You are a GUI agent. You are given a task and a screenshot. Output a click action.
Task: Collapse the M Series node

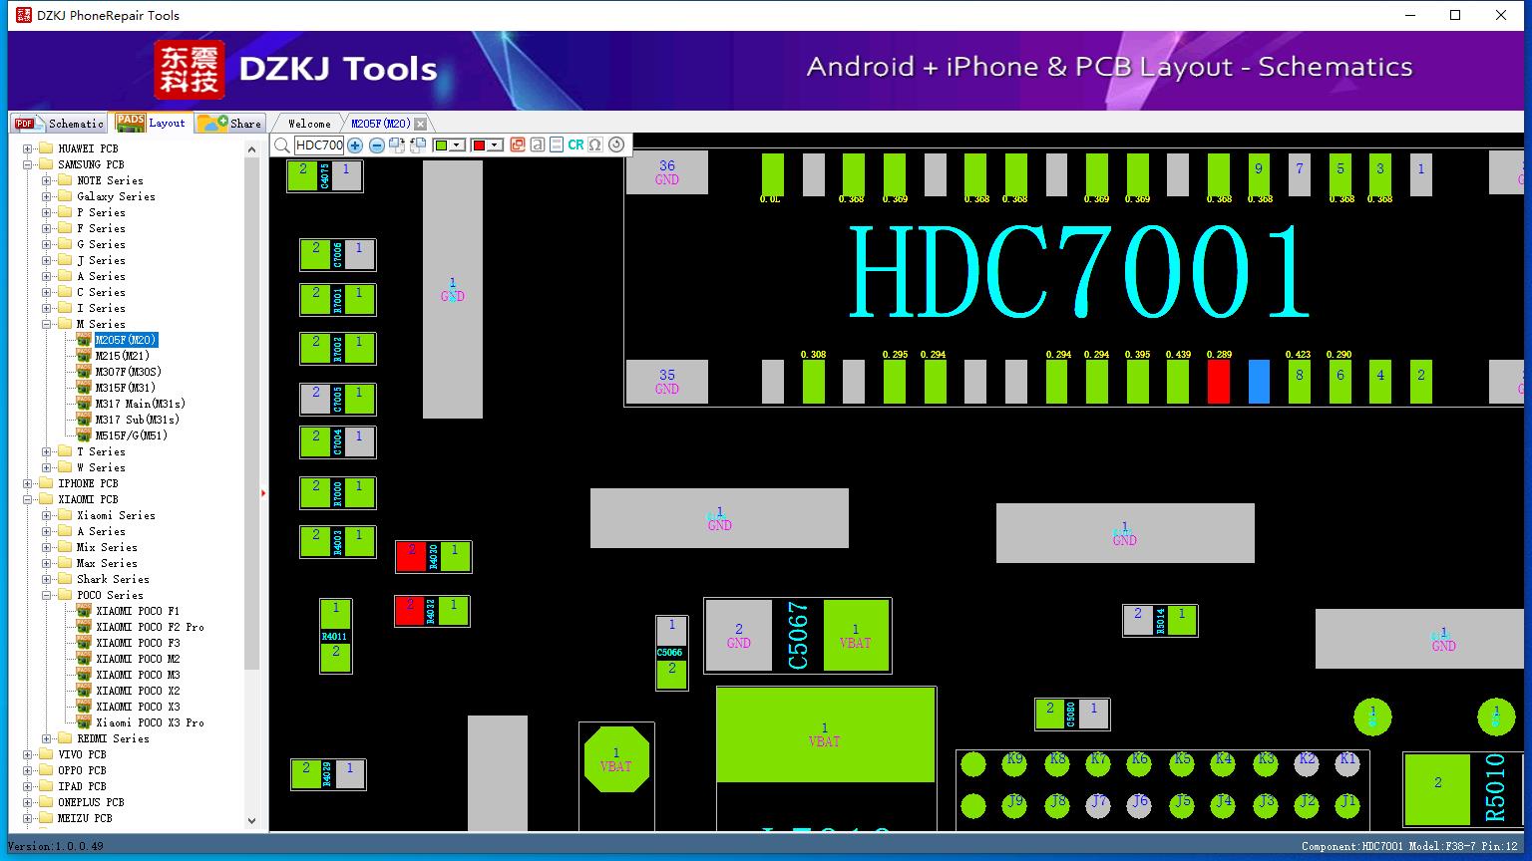pyautogui.click(x=47, y=324)
